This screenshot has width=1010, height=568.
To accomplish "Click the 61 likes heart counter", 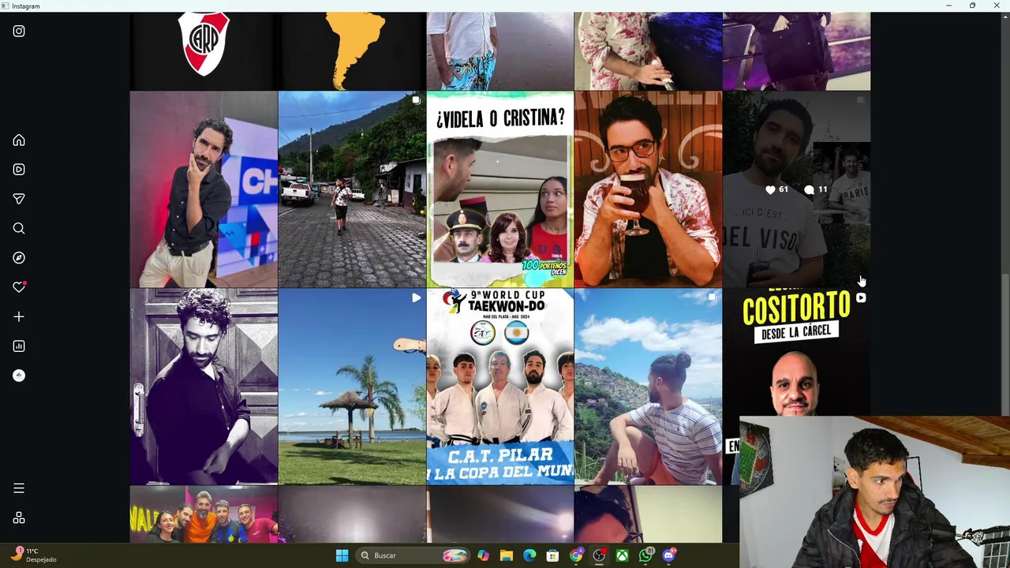I will [x=776, y=189].
